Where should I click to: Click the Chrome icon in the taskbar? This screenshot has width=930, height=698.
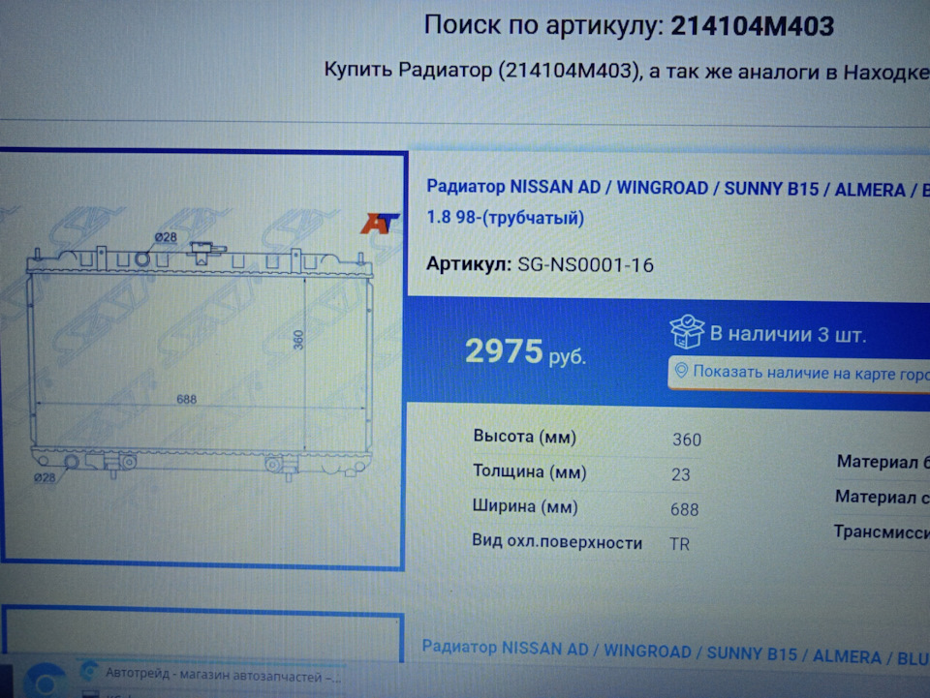point(46,681)
